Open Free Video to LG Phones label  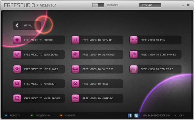[x=99, y=55]
